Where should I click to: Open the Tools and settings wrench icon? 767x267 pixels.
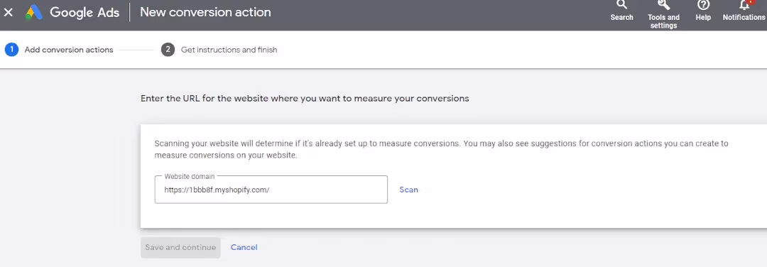663,5
